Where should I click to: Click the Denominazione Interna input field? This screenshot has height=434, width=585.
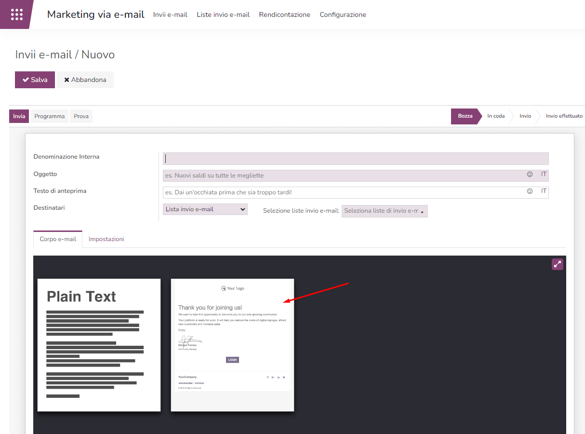click(x=356, y=159)
